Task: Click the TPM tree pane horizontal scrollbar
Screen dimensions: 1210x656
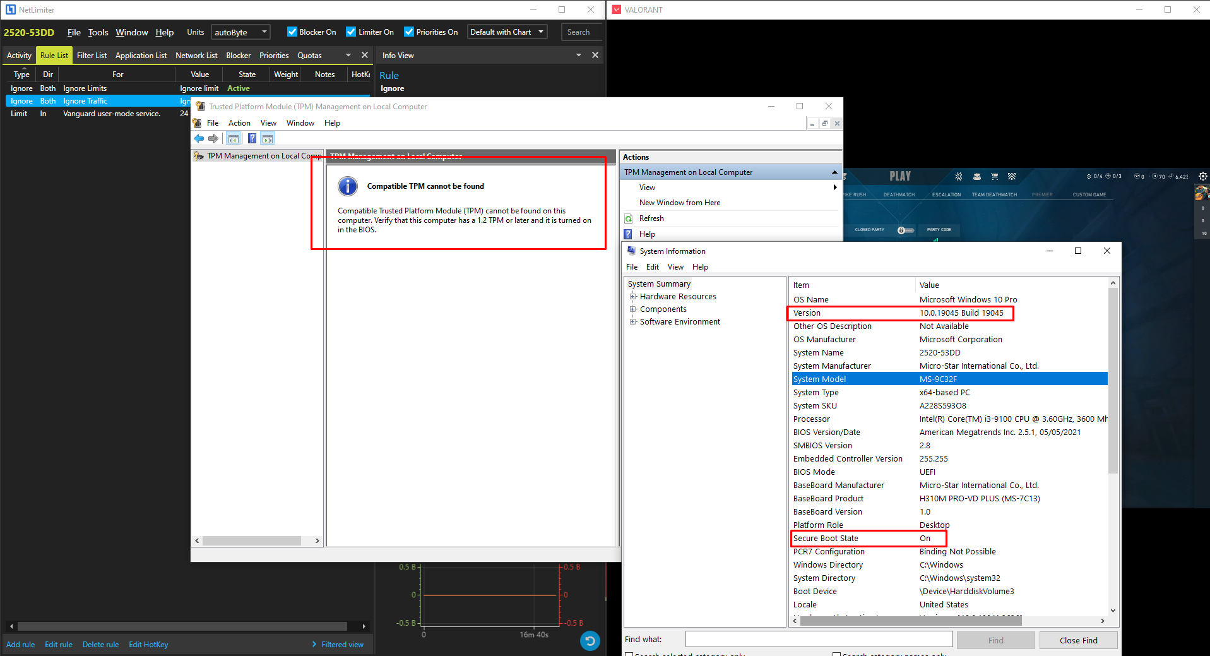Action: [252, 541]
